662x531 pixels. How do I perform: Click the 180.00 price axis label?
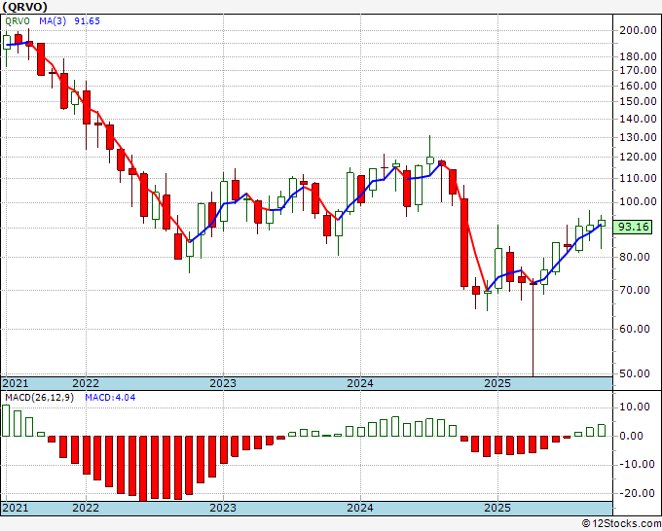click(638, 56)
